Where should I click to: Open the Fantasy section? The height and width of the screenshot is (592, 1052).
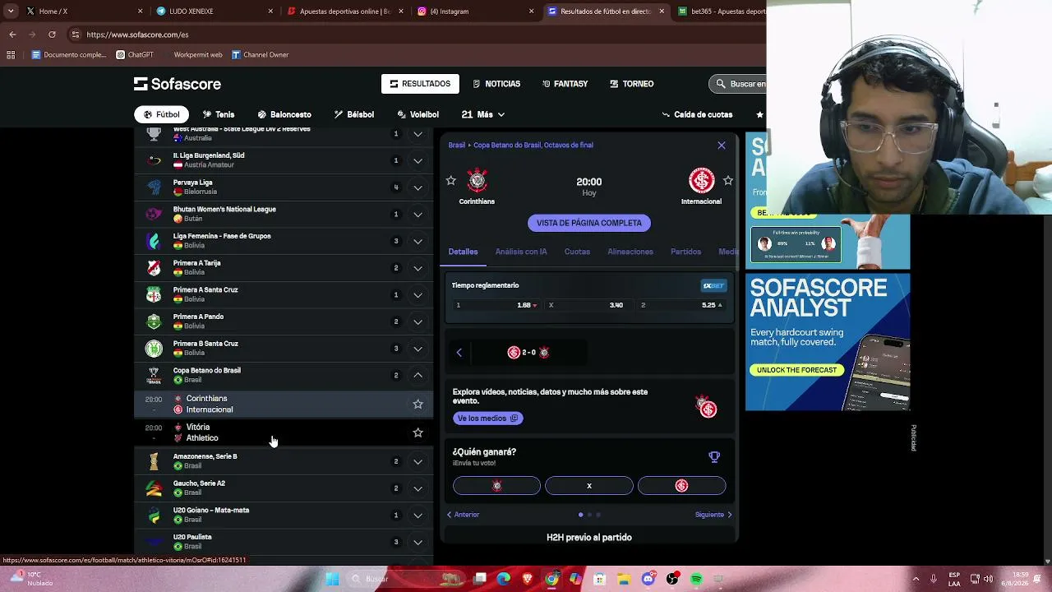[565, 84]
